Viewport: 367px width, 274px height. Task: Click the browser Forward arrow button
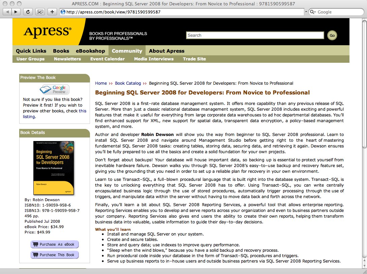[16, 12]
